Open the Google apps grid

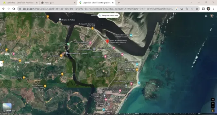coord(206,16)
